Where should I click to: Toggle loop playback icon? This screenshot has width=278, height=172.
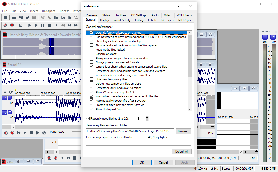tap(20, 25)
